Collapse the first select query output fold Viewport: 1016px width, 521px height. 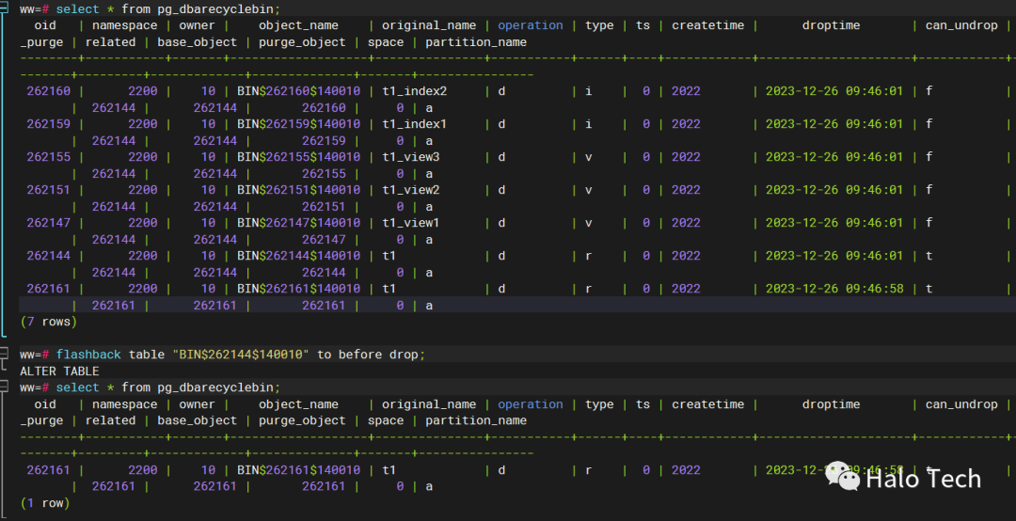pyautogui.click(x=6, y=9)
